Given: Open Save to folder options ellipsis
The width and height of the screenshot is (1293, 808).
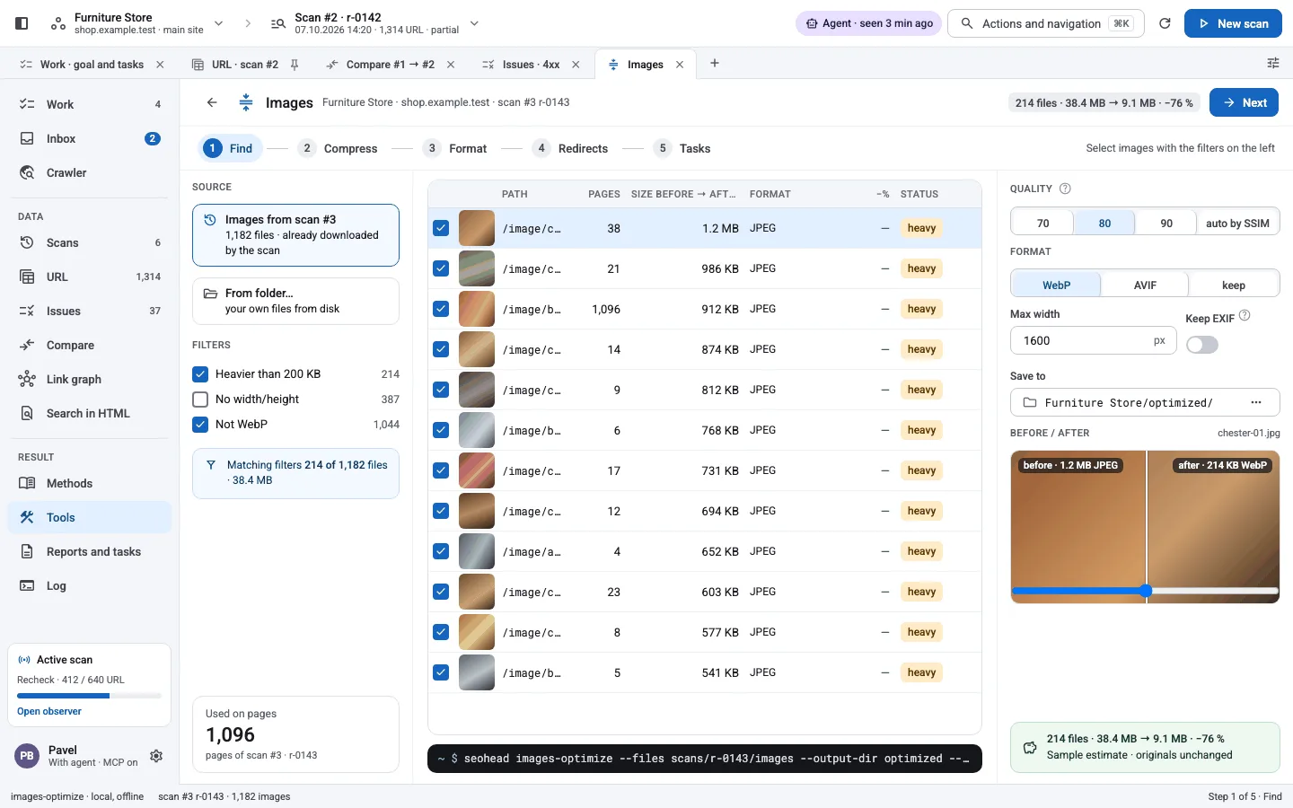Looking at the screenshot, I should tap(1256, 402).
